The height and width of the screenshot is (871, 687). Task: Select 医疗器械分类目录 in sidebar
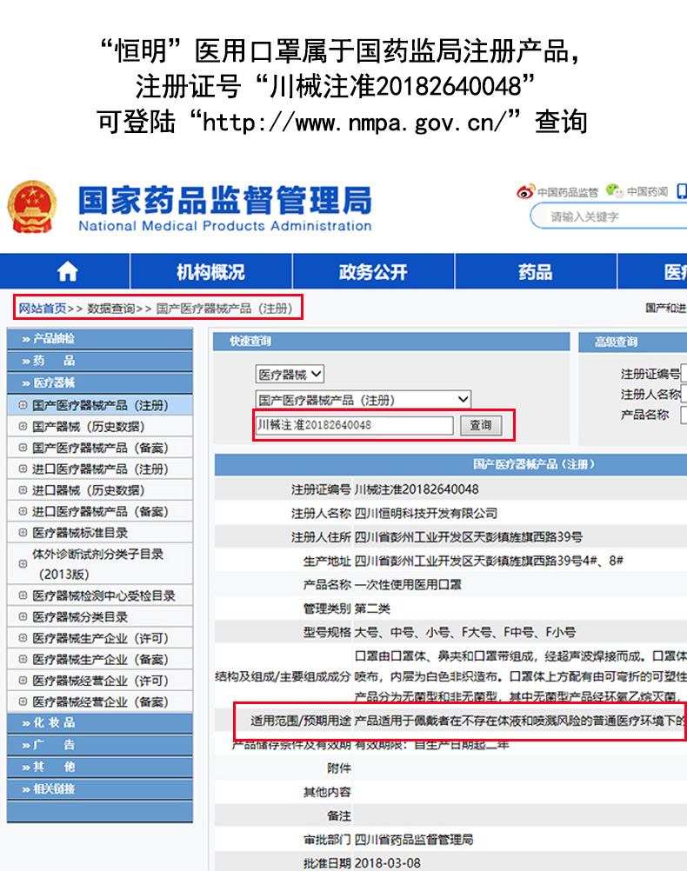pos(100,616)
